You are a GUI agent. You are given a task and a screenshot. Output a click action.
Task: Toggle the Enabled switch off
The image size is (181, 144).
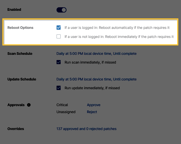click(x=61, y=10)
